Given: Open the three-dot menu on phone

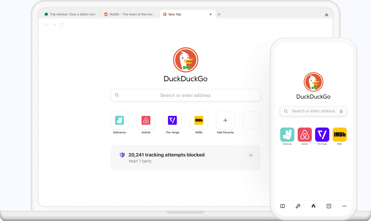Looking at the screenshot, I should point(344,206).
